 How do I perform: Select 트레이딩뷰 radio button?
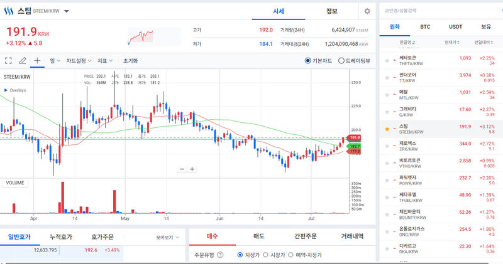[341, 60]
